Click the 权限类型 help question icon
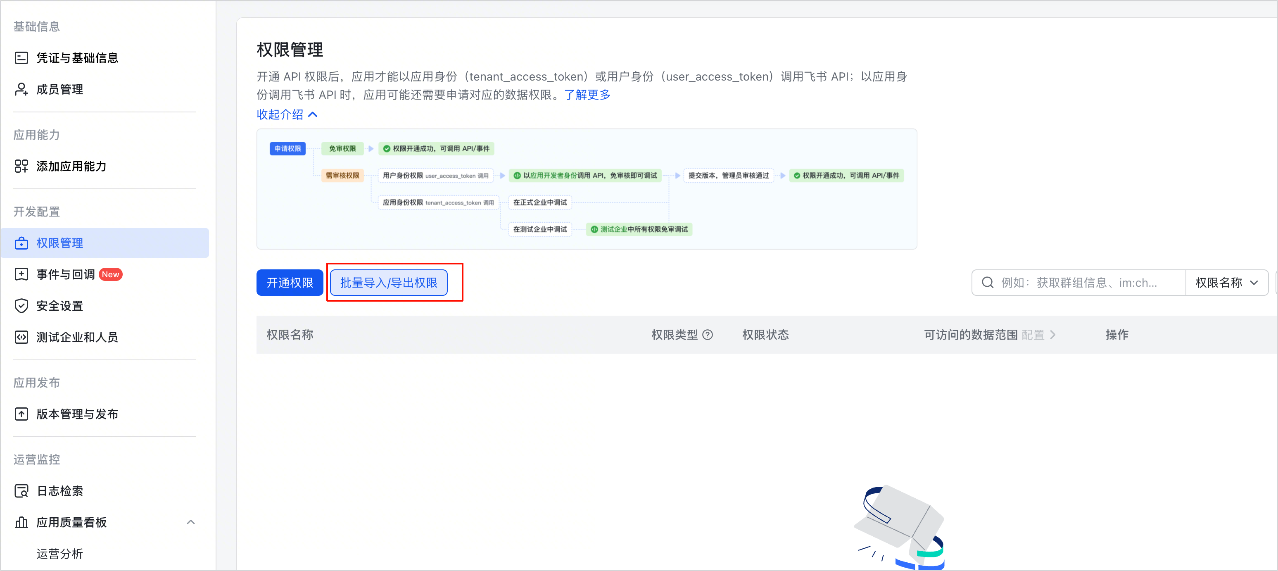 point(708,335)
